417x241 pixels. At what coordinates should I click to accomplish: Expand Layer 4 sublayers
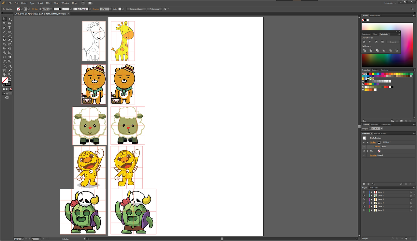point(372,203)
